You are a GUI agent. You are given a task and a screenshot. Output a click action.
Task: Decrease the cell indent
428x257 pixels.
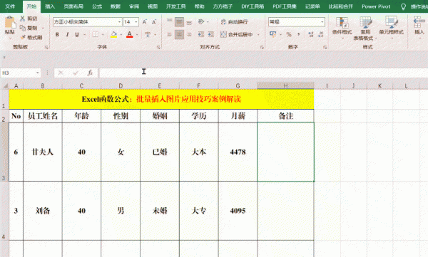tap(201, 34)
